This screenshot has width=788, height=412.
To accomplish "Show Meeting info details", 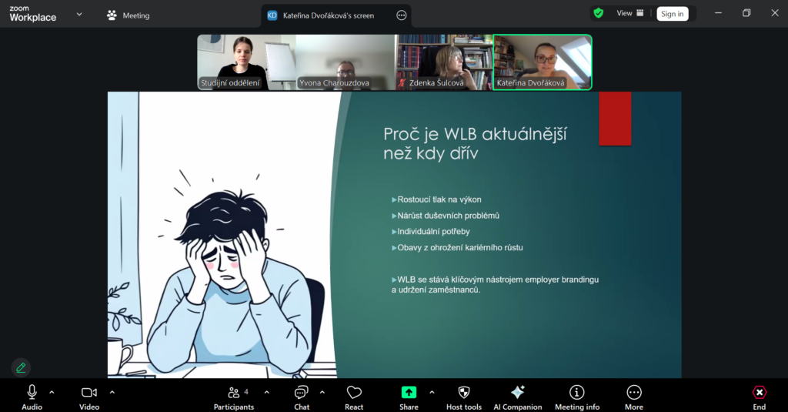I will coord(576,396).
